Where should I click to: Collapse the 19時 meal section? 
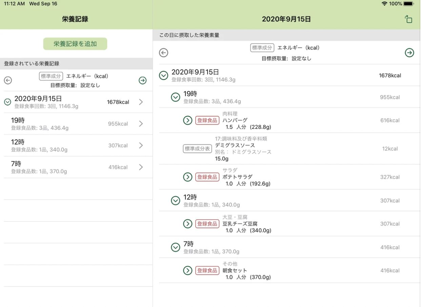click(175, 97)
